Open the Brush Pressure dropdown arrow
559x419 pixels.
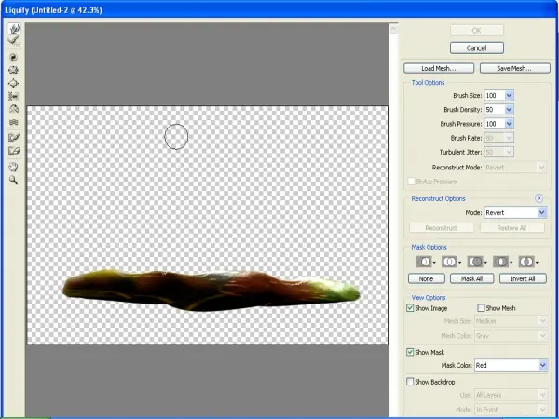pyautogui.click(x=509, y=124)
